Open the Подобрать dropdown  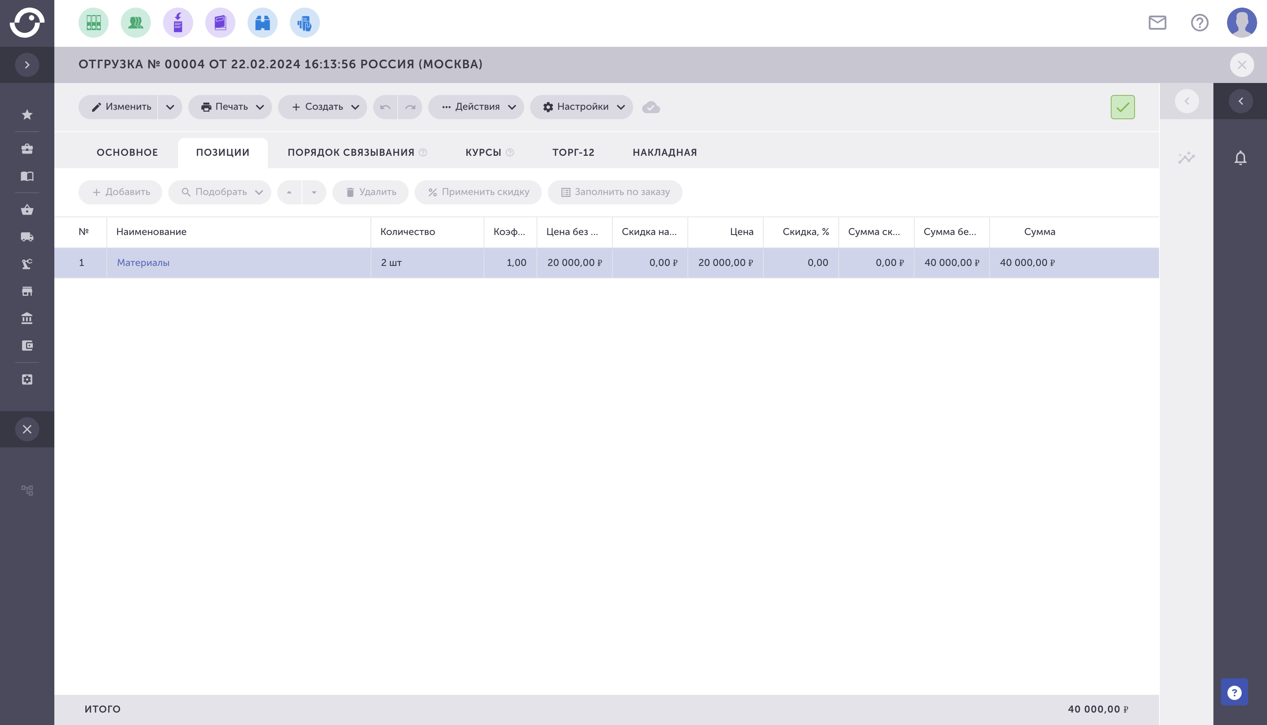(x=220, y=192)
